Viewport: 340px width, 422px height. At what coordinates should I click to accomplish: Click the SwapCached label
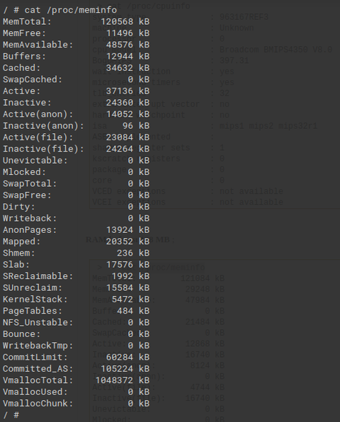33,79
